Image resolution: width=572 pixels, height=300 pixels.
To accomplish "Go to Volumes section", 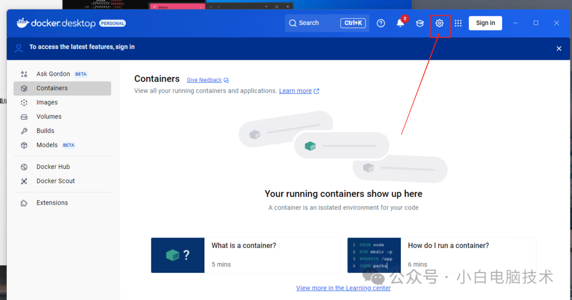I will pos(62,117).
